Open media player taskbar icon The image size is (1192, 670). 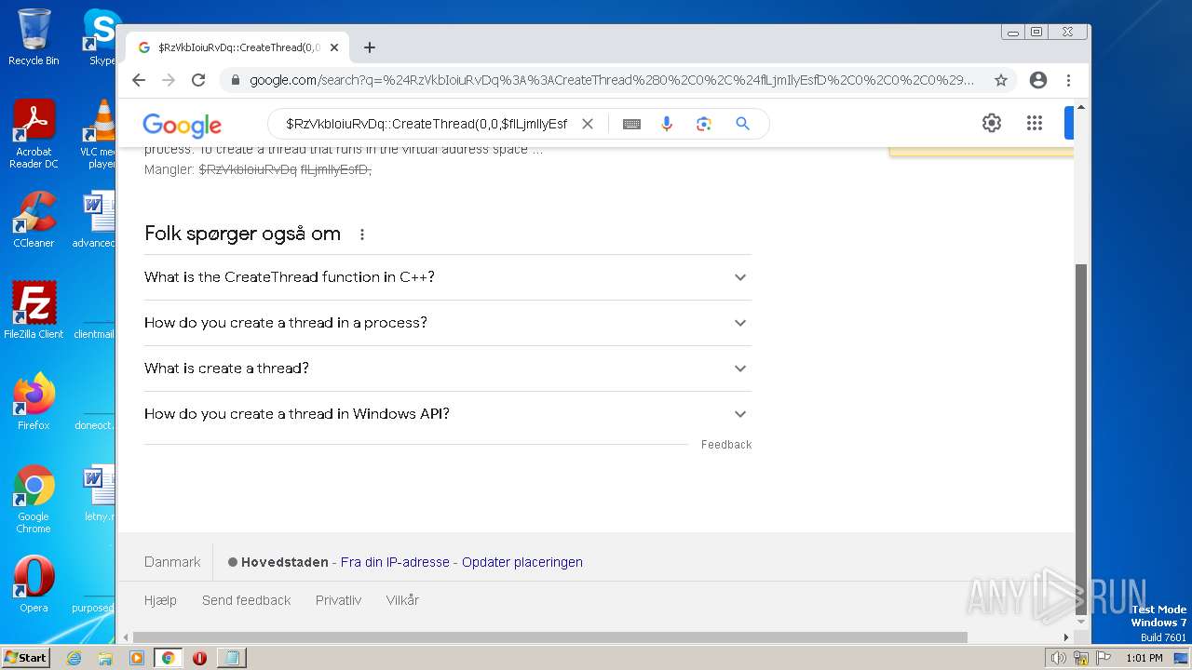pos(137,658)
